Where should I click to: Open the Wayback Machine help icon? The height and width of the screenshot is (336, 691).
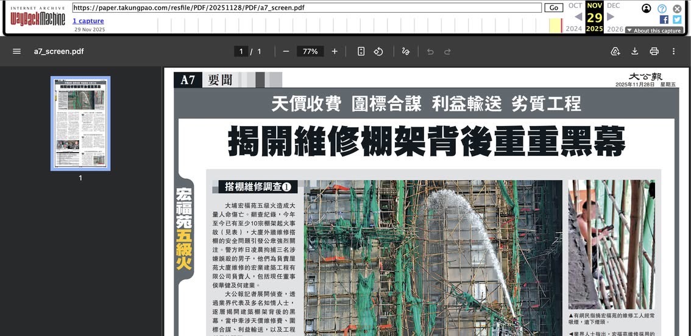tap(662, 9)
